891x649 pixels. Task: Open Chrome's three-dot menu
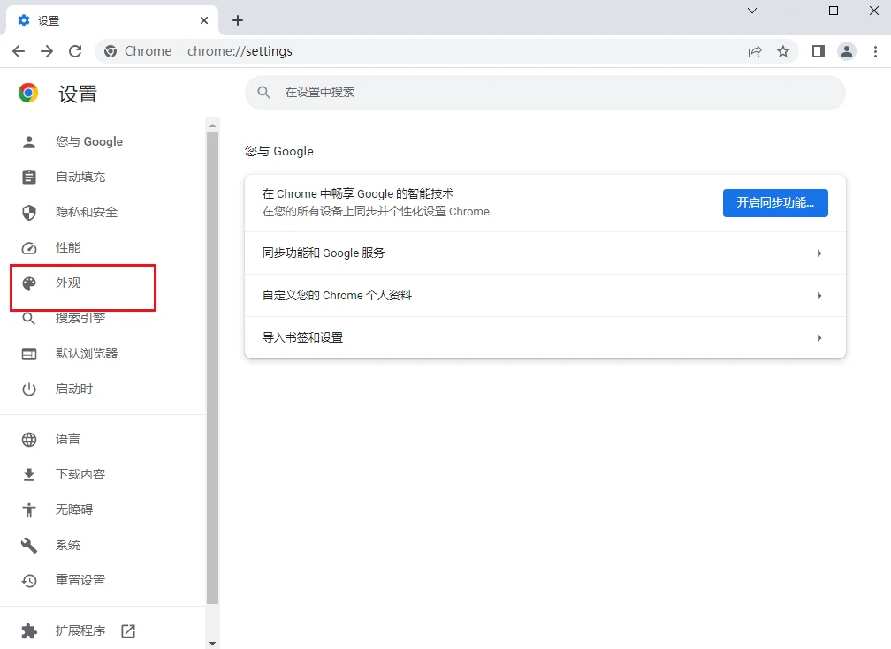pyautogui.click(x=874, y=51)
